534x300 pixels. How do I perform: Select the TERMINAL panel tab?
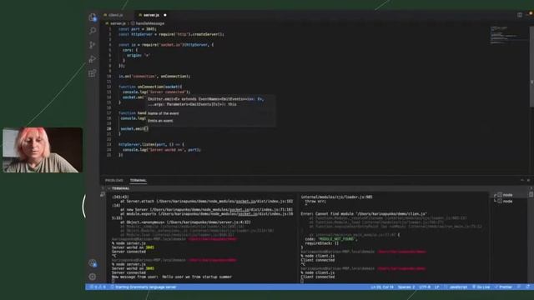(x=138, y=180)
